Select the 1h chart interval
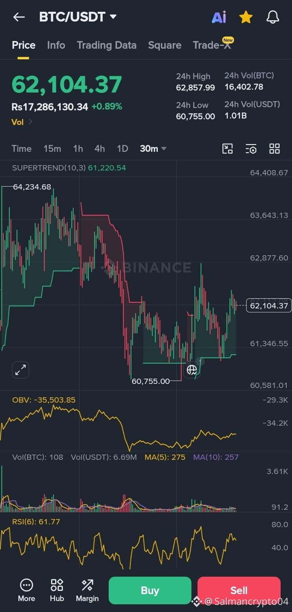The image size is (292, 612). coord(78,149)
